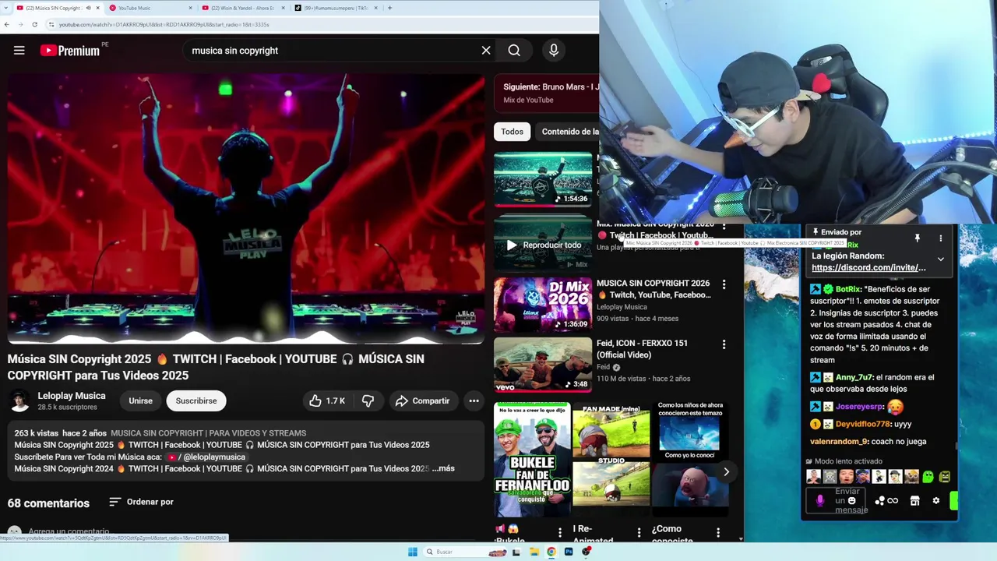Viewport: 997px width, 561px height.
Task: Open Feid FERXXO 151 video thumbnail
Action: click(x=543, y=365)
